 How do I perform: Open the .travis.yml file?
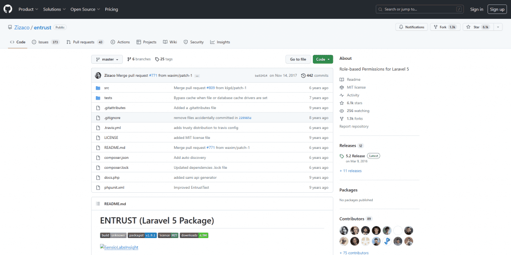pos(112,128)
